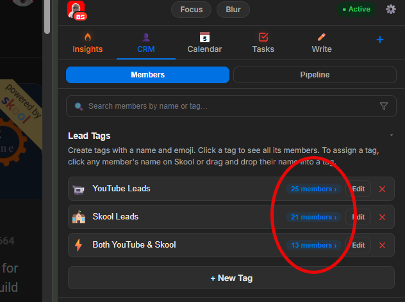Toggle the Active status pill

click(x=356, y=10)
